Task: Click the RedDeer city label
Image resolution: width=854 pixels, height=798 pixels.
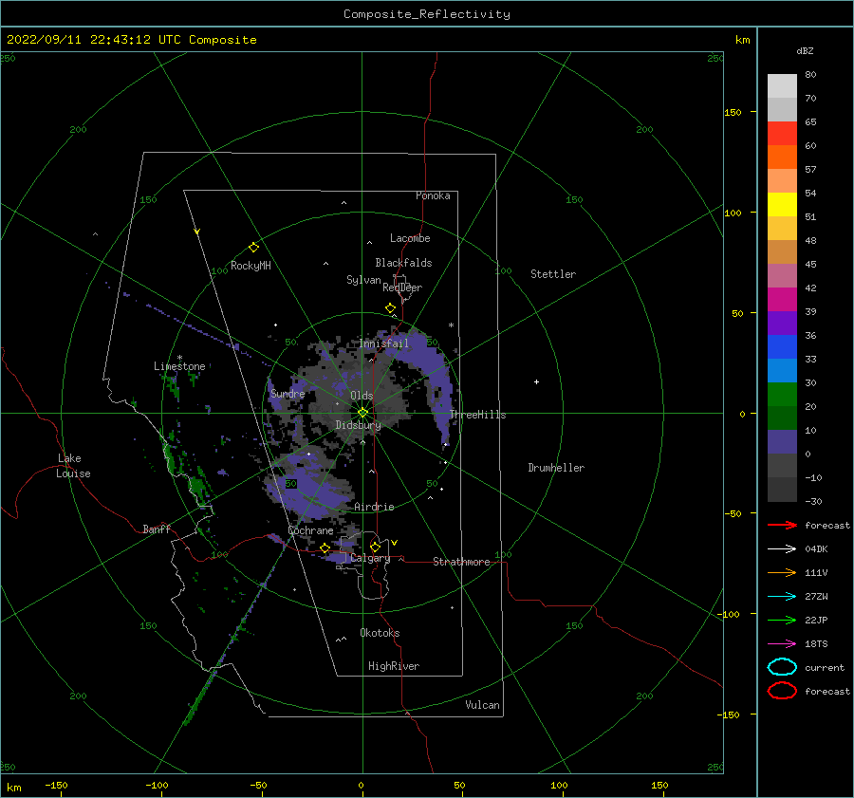Action: 402,288
